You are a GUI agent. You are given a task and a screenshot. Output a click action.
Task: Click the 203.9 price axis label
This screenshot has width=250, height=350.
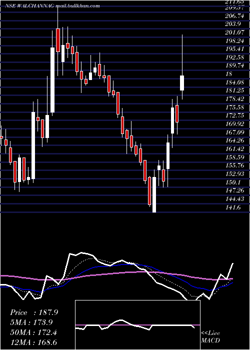(x=233, y=23)
